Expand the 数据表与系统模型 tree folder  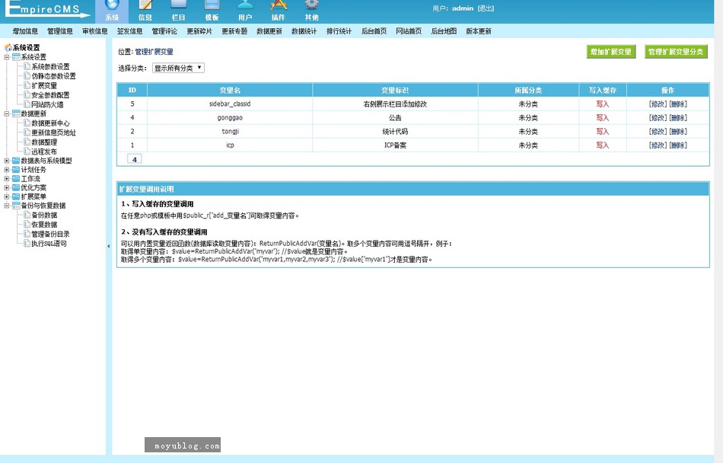(x=7, y=161)
